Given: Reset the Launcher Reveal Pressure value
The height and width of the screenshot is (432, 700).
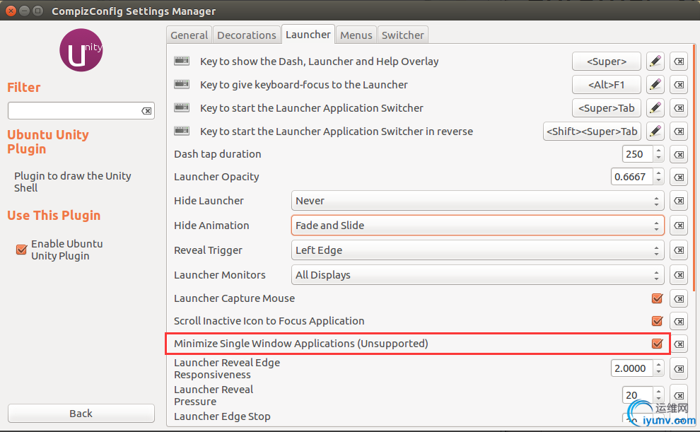Looking at the screenshot, I should 679,395.
